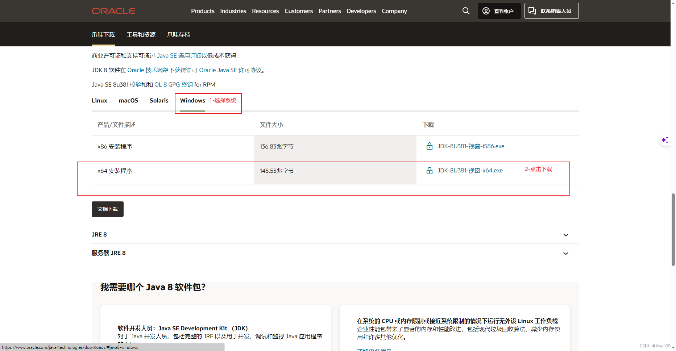Click the chat bubble icon for sales contact
Viewport: 676px width, 351px height.
(532, 11)
